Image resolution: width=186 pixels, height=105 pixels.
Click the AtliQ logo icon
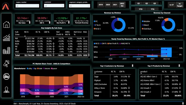tap(5, 6)
